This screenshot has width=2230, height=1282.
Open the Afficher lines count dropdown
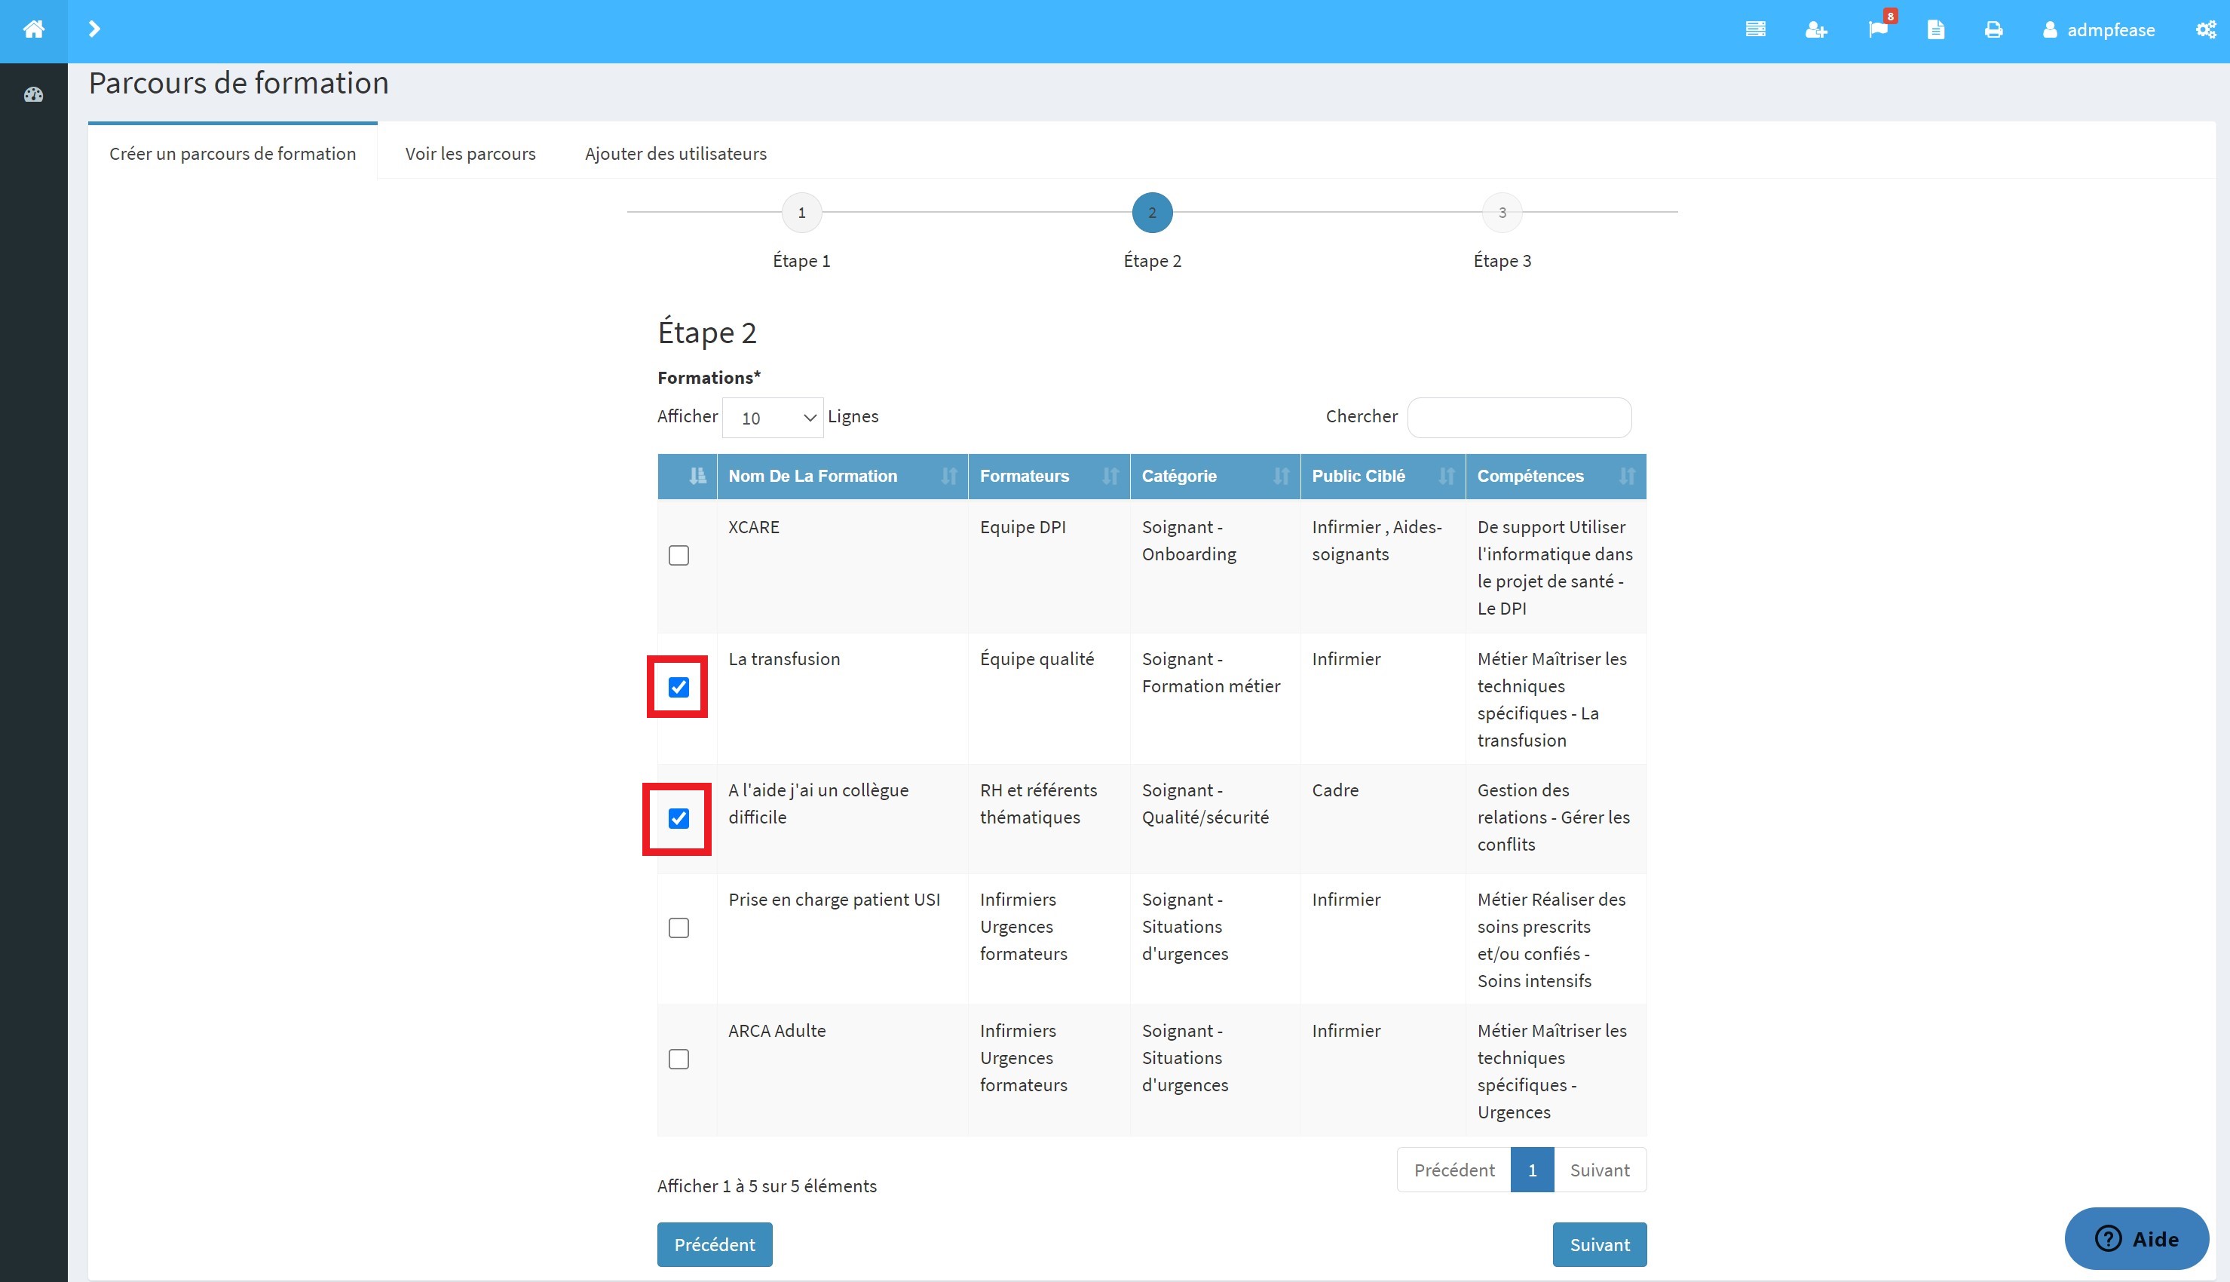pyautogui.click(x=773, y=417)
